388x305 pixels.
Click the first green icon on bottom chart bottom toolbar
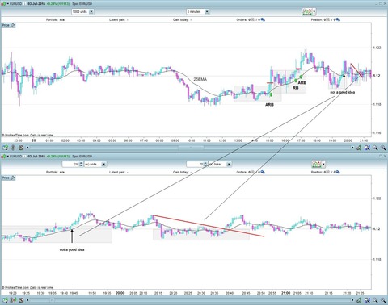click(x=6, y=300)
